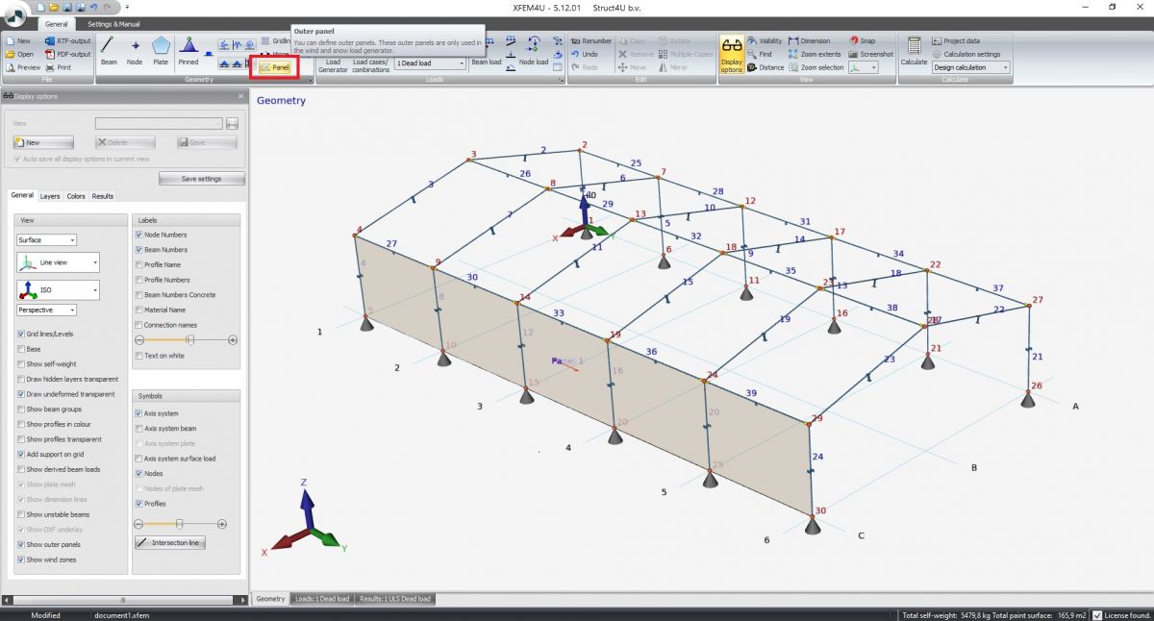Check Show self-weight option
Image resolution: width=1154 pixels, height=621 pixels.
22,363
